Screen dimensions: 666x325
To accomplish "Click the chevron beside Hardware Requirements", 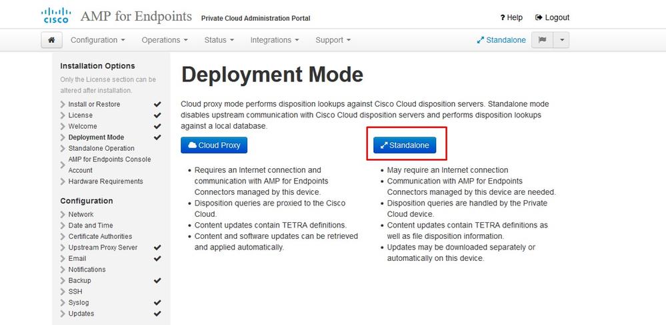I will [x=63, y=182].
